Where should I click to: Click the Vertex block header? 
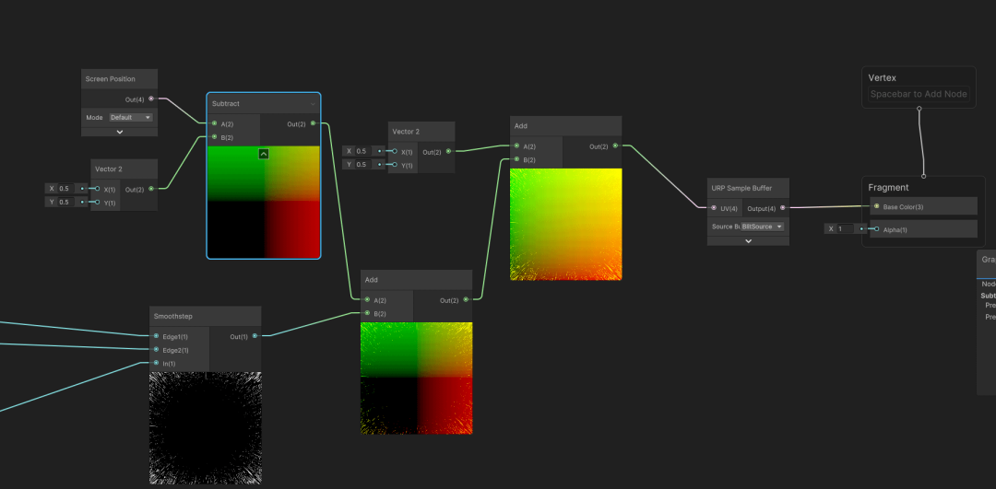pyautogui.click(x=883, y=77)
